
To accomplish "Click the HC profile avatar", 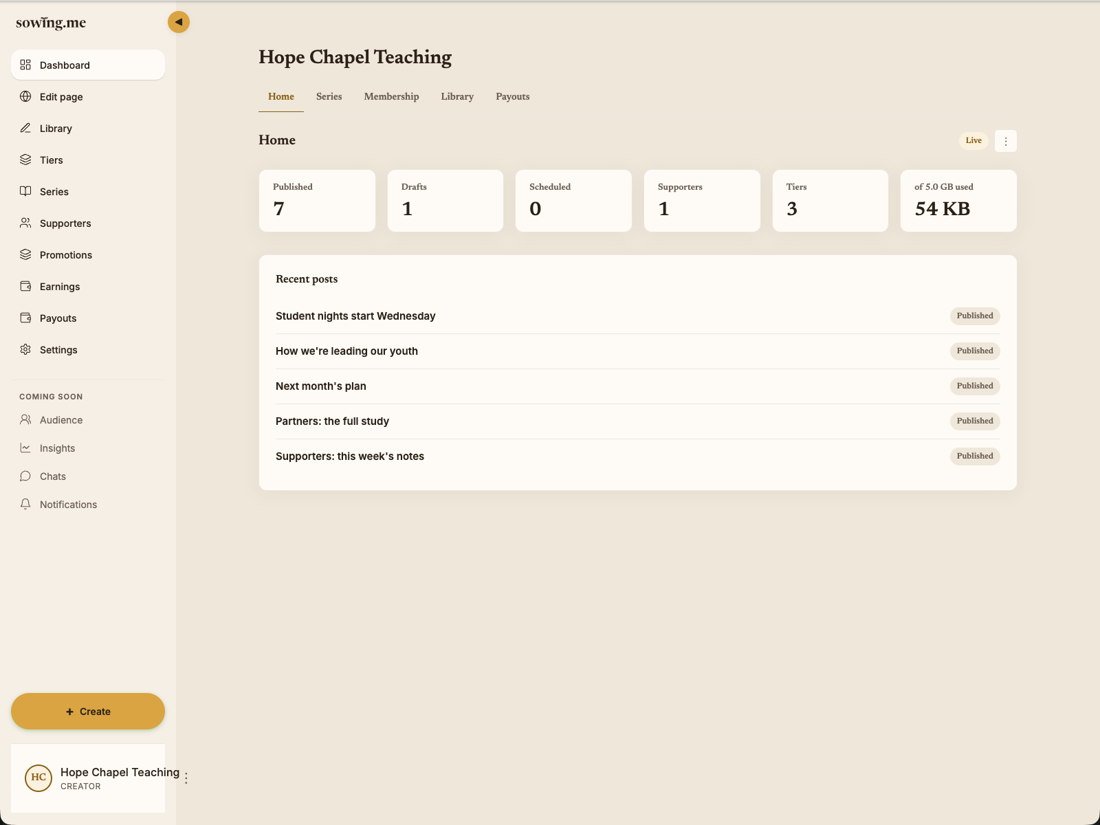I will 38,778.
